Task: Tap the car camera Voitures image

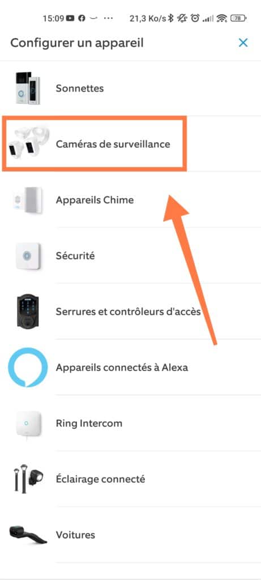Action: pyautogui.click(x=28, y=535)
